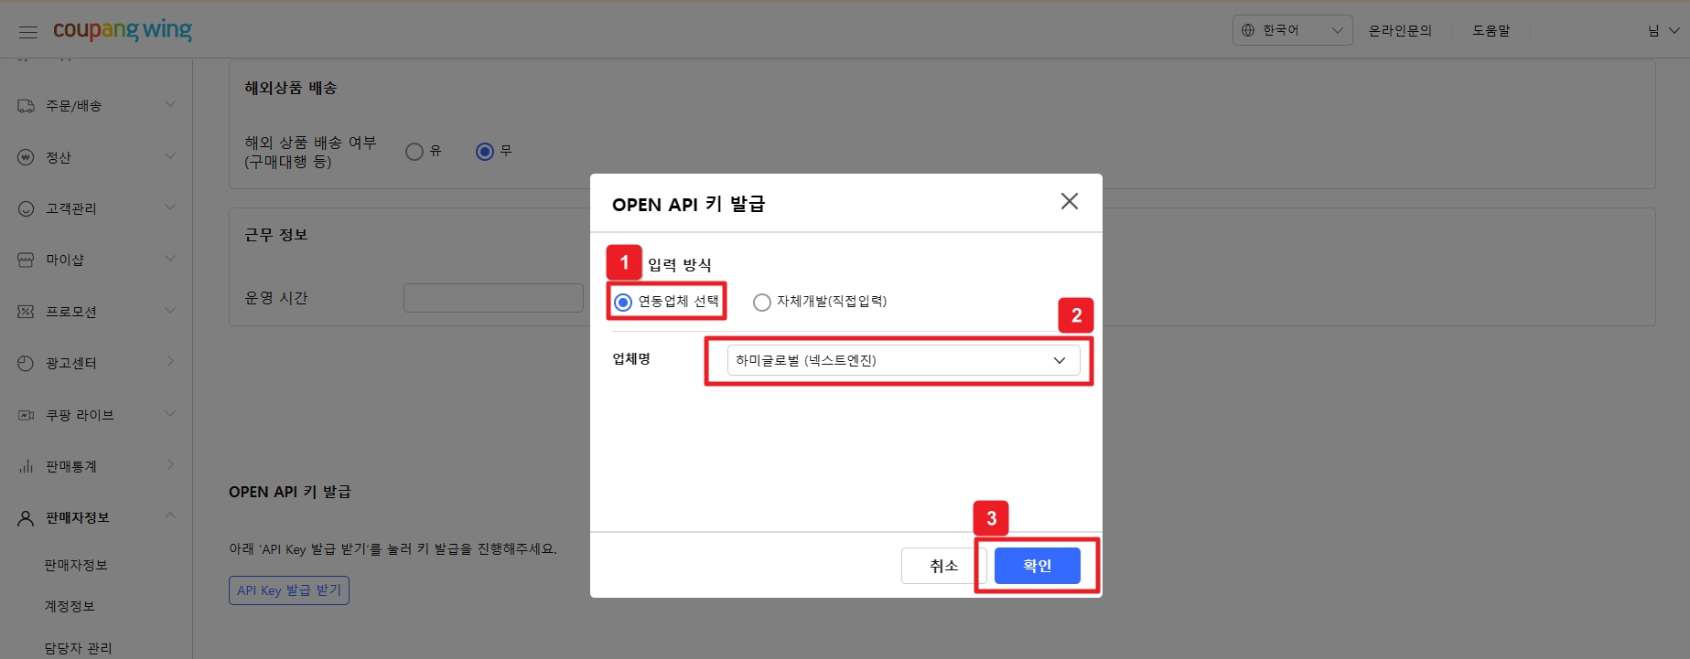Image resolution: width=1690 pixels, height=659 pixels.
Task: Open the 도움말 link
Action: 1491,30
